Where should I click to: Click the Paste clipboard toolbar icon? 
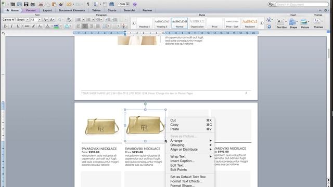[x=54, y=4]
